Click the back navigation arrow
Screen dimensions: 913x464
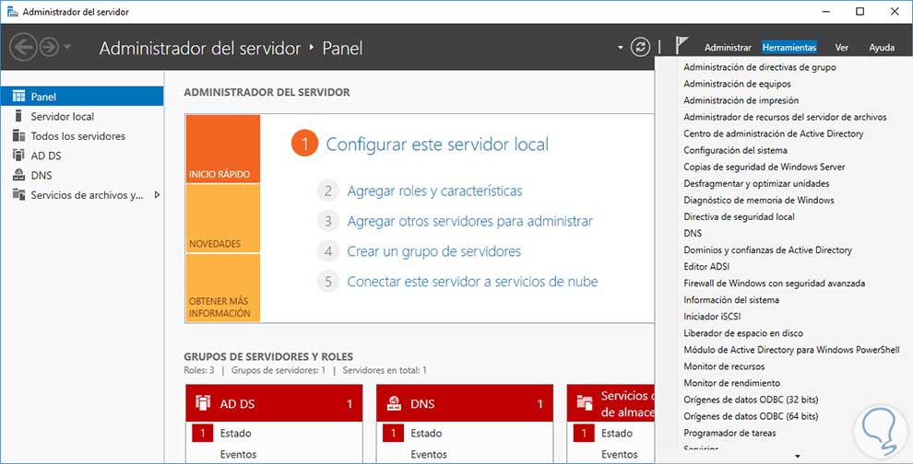point(24,47)
